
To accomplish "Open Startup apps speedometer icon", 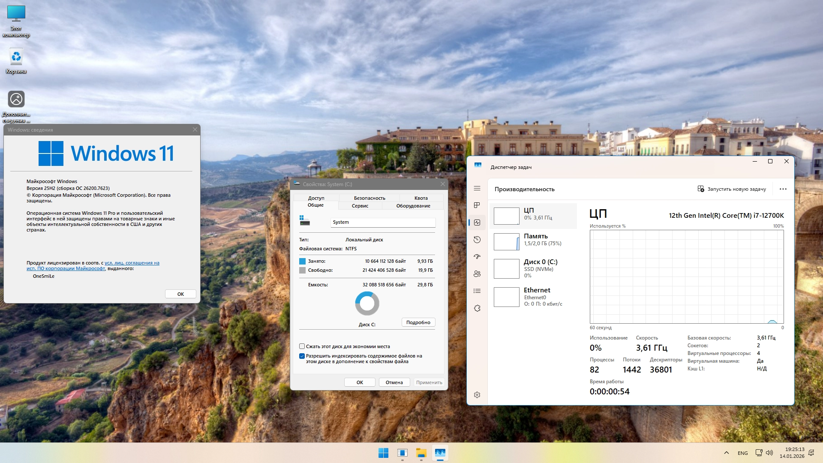I will [477, 257].
